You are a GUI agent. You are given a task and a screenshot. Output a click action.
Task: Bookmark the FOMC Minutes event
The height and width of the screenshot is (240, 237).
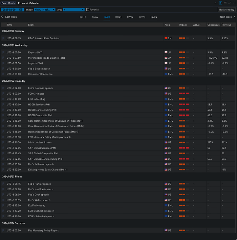[4, 94]
